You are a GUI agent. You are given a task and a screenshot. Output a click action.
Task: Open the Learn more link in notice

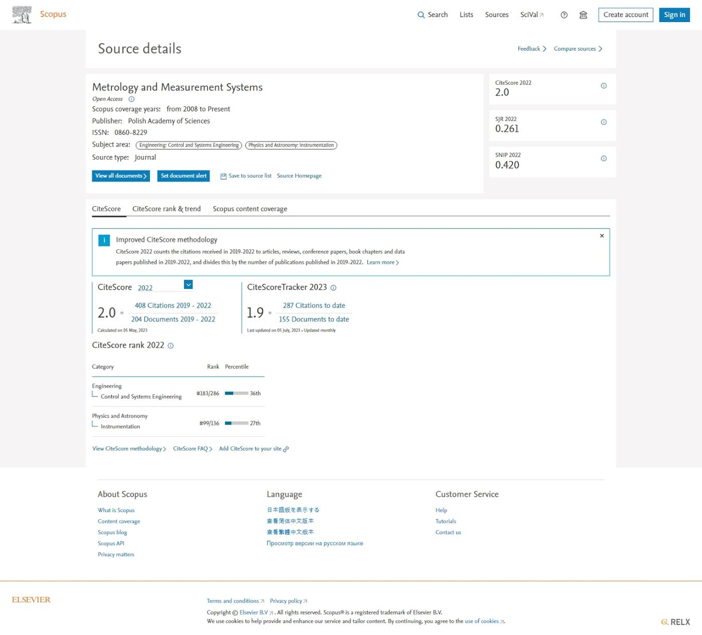pyautogui.click(x=383, y=263)
